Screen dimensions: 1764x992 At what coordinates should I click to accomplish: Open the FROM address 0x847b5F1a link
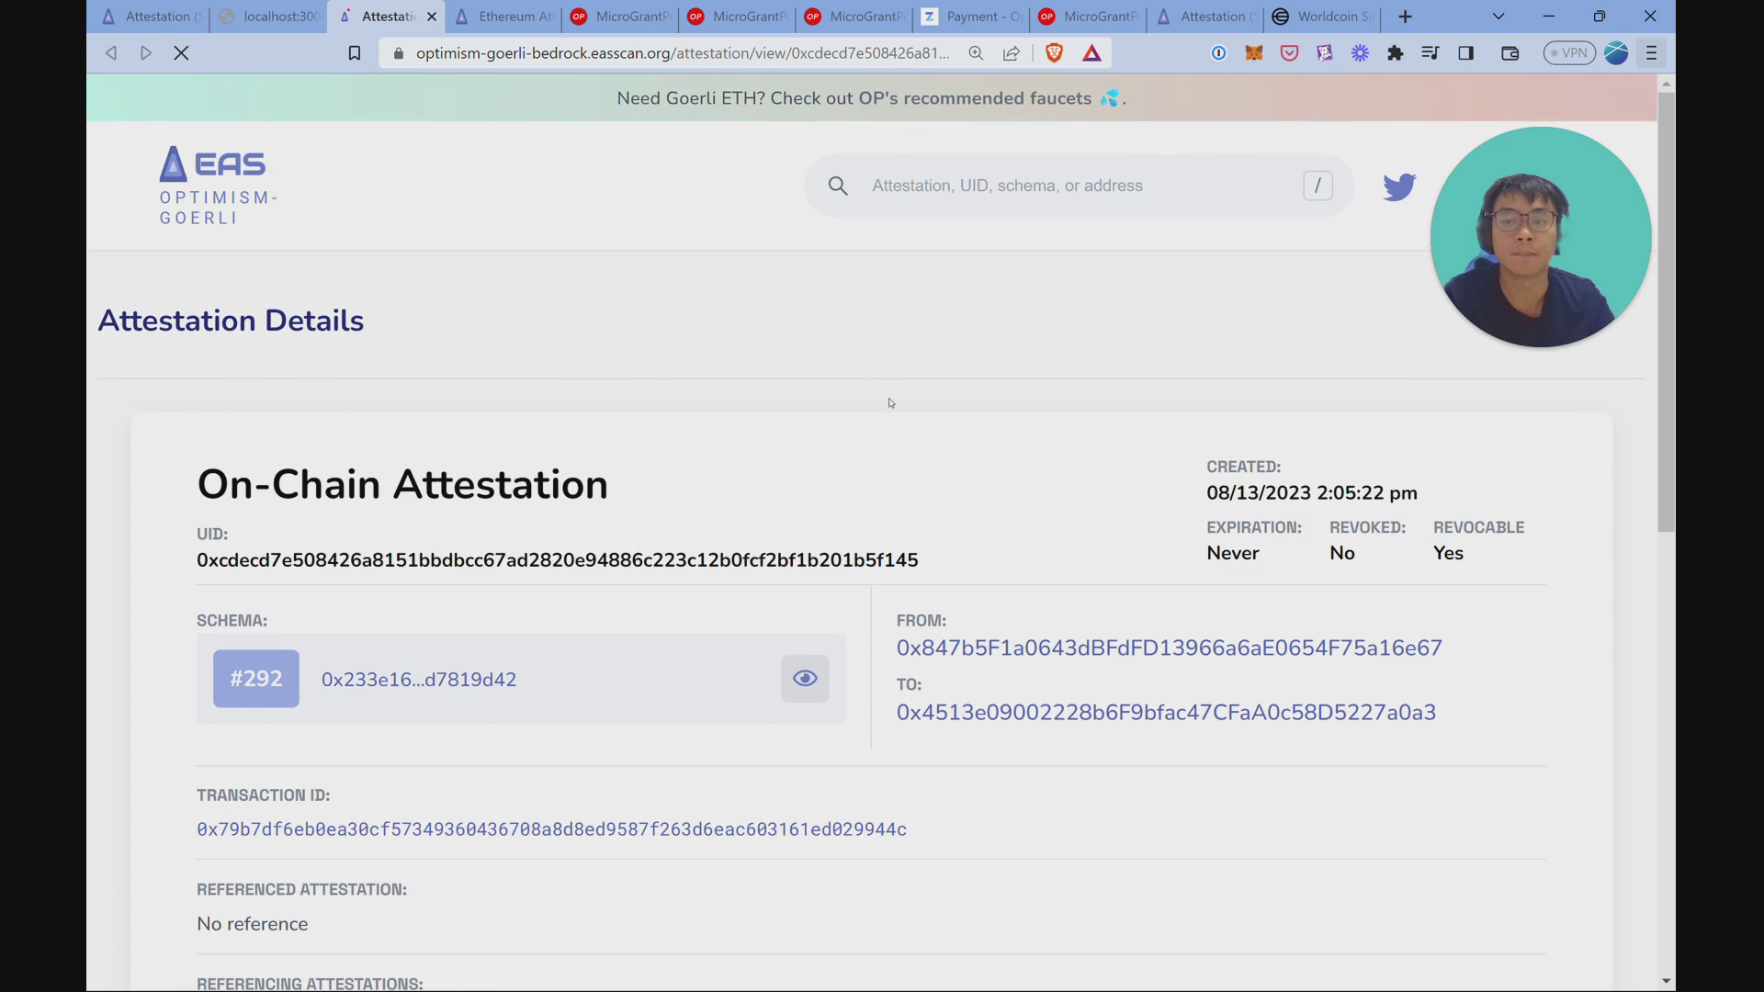(1170, 648)
